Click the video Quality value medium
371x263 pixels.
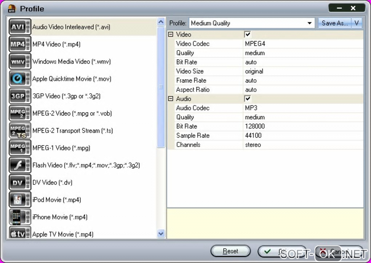click(303, 53)
